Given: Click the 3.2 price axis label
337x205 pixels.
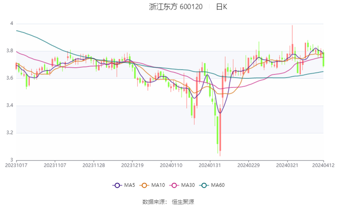Looking at the screenshot, I should tap(10, 133).
